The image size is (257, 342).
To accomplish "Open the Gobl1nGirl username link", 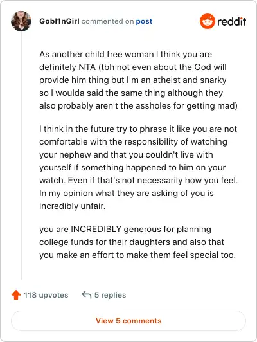I will [x=59, y=21].
